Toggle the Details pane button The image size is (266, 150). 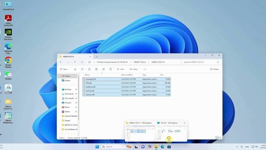[214, 69]
